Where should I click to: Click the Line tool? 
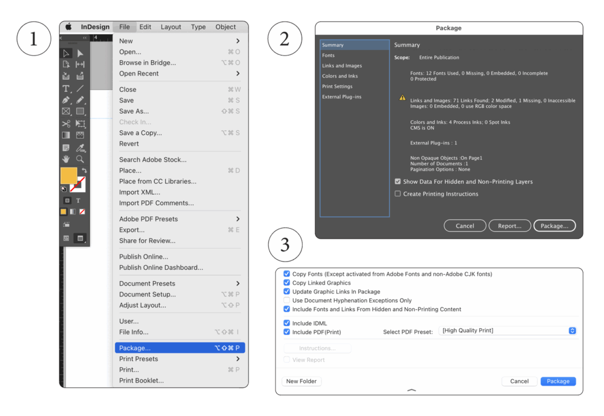80,88
